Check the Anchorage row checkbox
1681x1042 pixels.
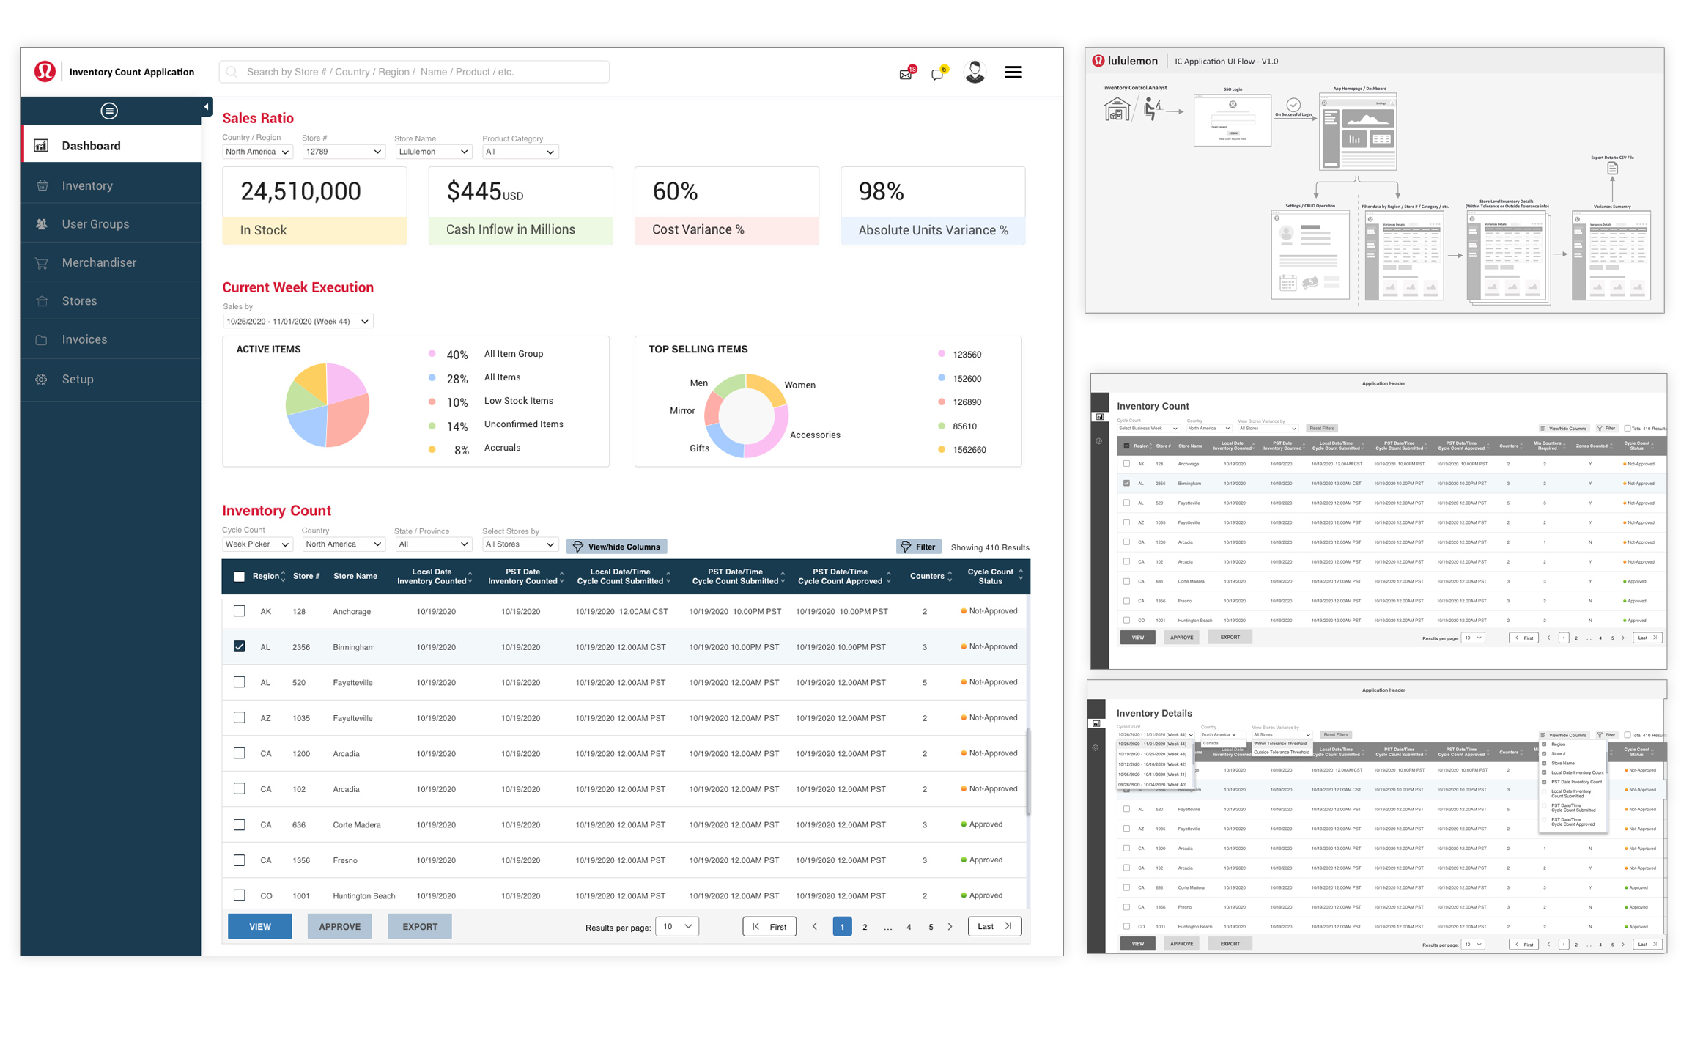(240, 611)
